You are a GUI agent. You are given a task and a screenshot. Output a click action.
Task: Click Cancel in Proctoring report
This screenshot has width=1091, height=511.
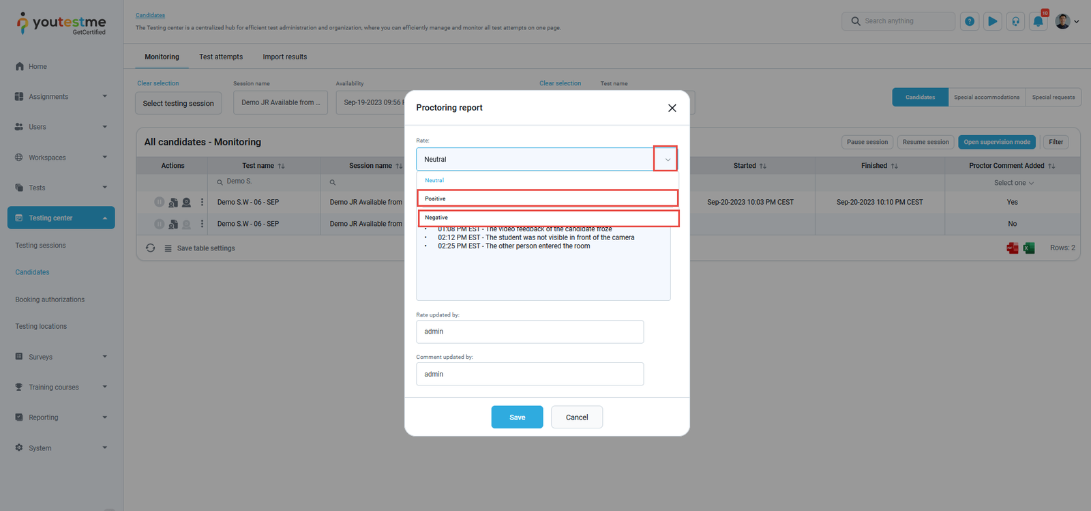tap(576, 417)
